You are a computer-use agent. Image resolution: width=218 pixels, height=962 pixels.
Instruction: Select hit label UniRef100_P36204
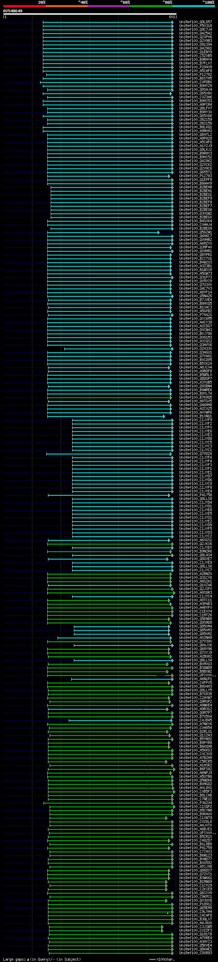click(x=195, y=803)
